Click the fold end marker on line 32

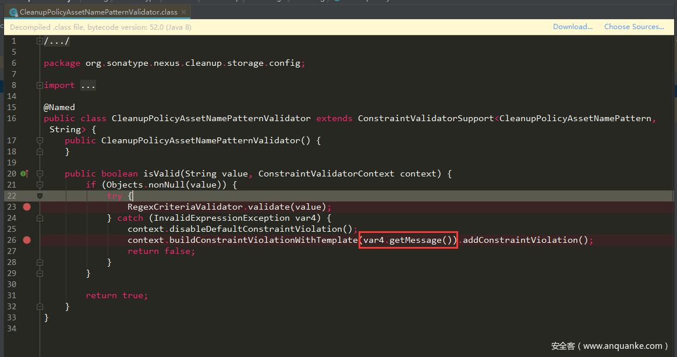[40, 306]
